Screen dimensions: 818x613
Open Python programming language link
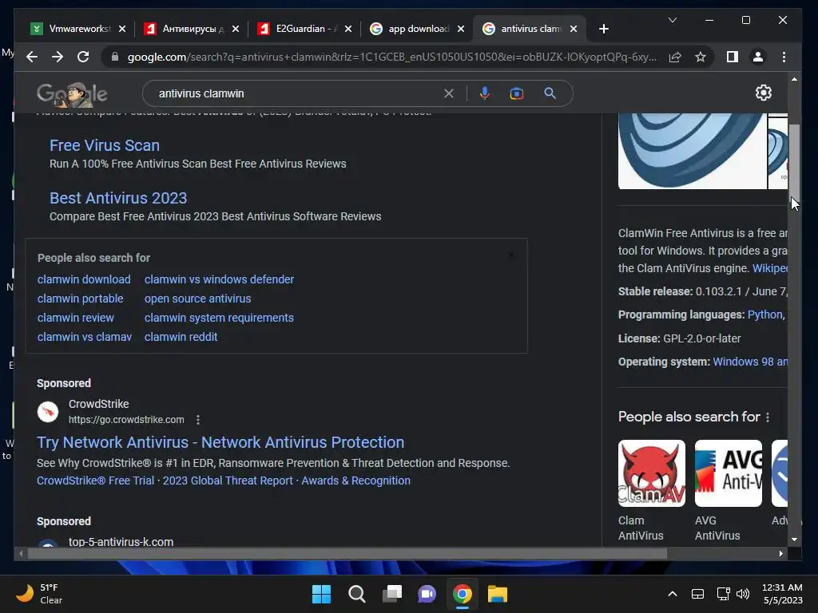click(x=765, y=314)
